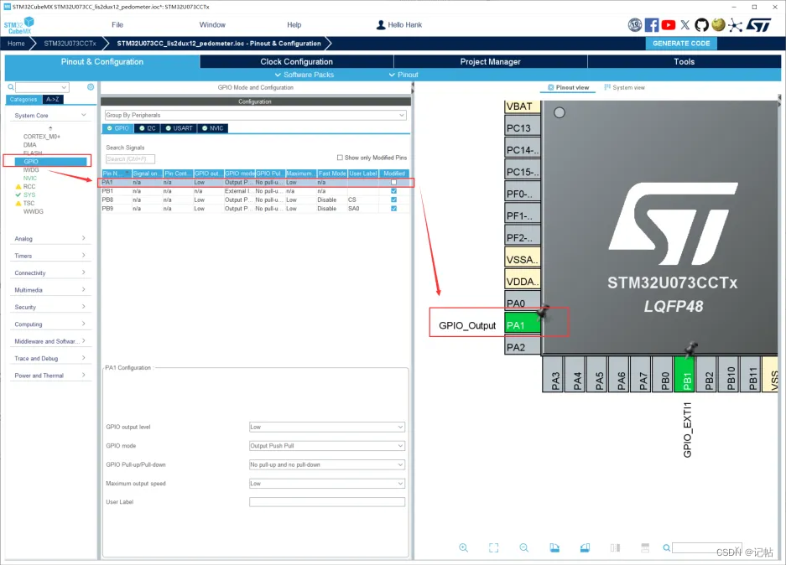The height and width of the screenshot is (565, 786).
Task: Go to the STM32U073CCTx breadcrumb
Action: pyautogui.click(x=70, y=44)
